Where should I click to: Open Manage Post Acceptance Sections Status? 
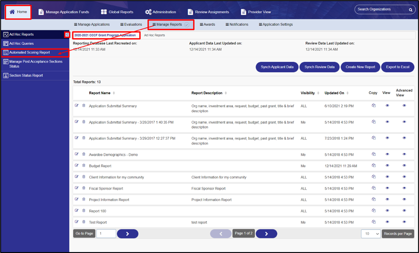pyautogui.click(x=35, y=64)
